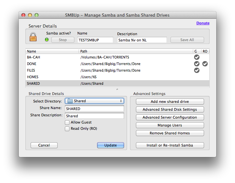Toggle the guest checkmark for BA-CAH row
235x183 pixels.
(196, 57)
